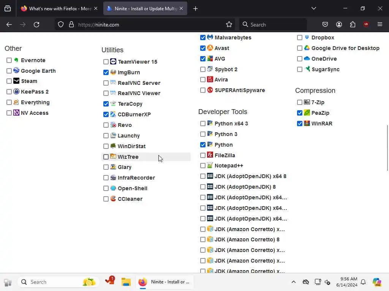Open the Save to Pocket icon
This screenshot has height=291, width=389.
(x=325, y=24)
